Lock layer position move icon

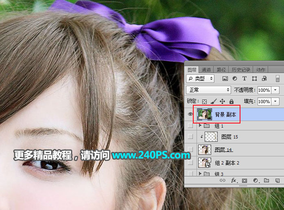222,101
